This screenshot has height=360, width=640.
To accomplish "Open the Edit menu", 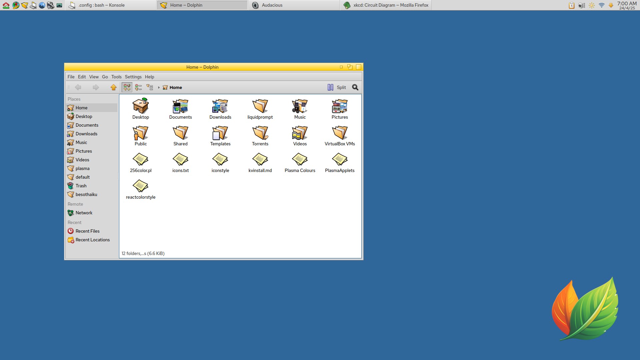I will point(82,77).
